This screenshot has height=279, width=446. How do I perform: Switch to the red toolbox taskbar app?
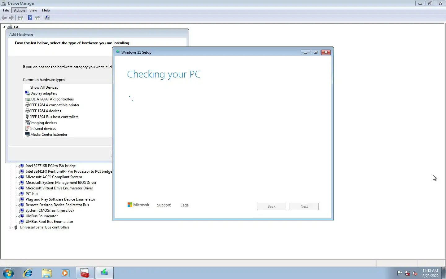click(85, 273)
